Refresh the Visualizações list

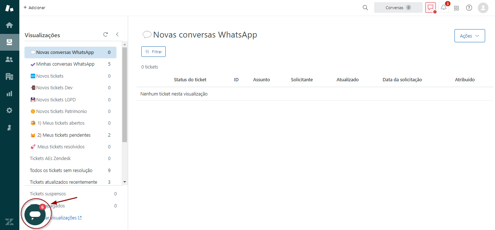point(105,35)
